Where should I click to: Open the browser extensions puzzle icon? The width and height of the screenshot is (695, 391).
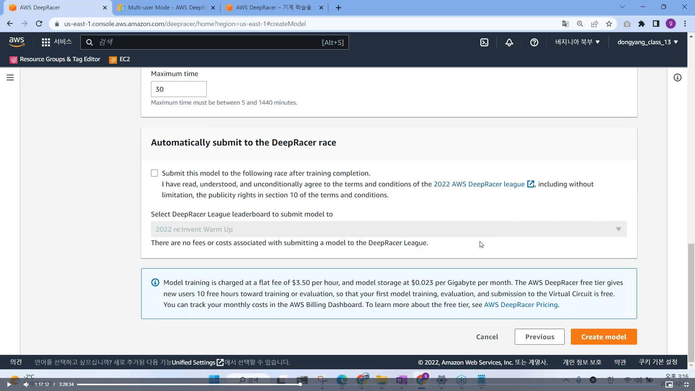641,24
